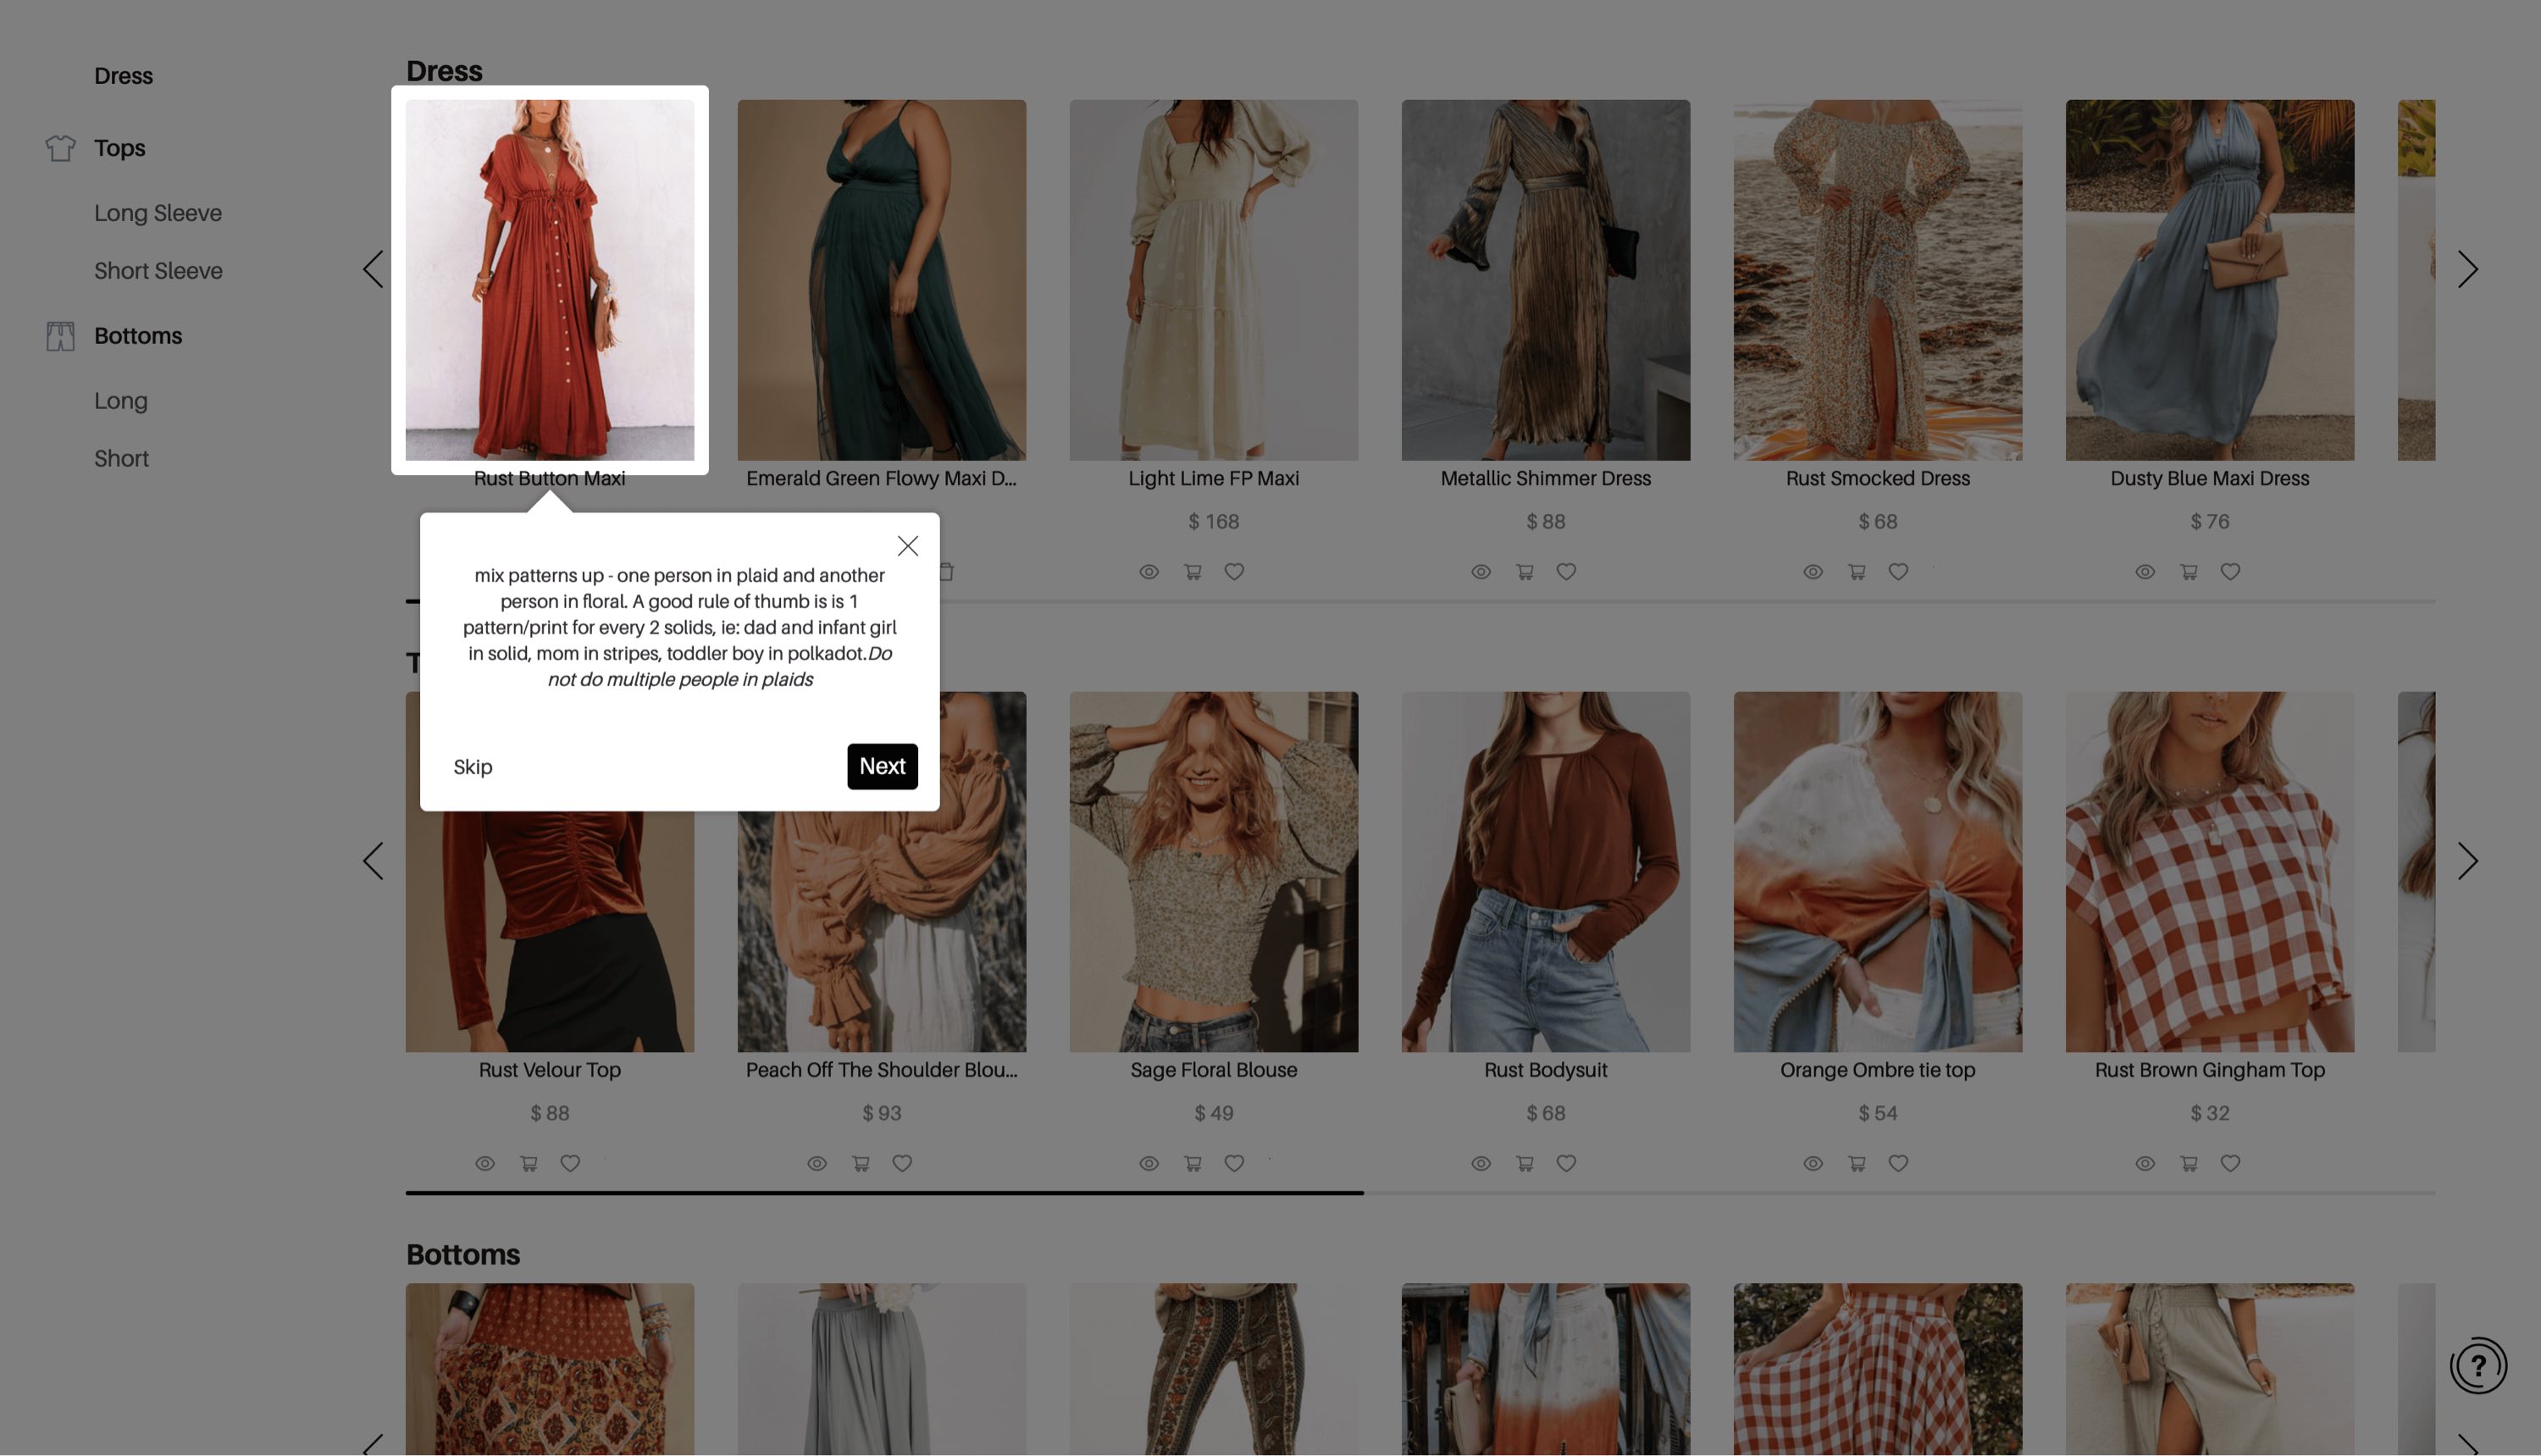Show next items in Tops carousel
The image size is (2541, 1456).
(x=2467, y=861)
